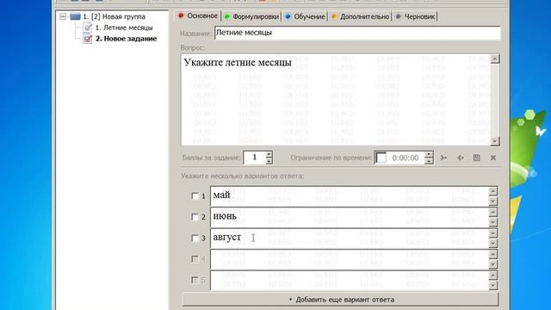This screenshot has width=551, height=310.
Task: Click the task icon beside Летние месяцы in tree
Action: click(88, 28)
